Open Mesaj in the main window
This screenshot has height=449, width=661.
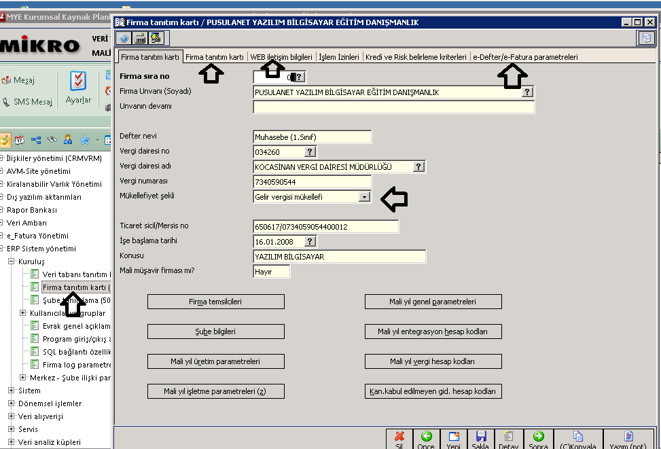pyautogui.click(x=18, y=80)
